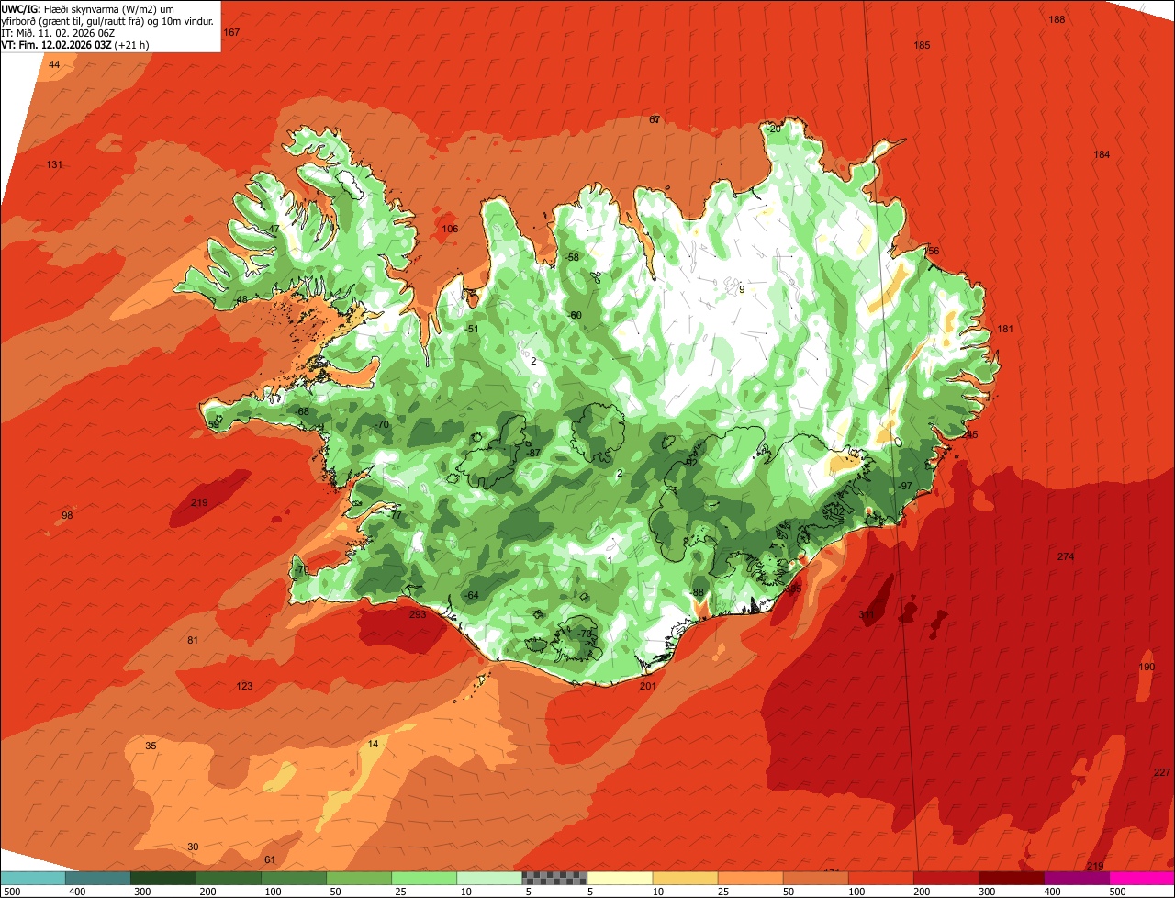The width and height of the screenshot is (1175, 898).
Task: Click the map value -60
Action: (x=576, y=315)
